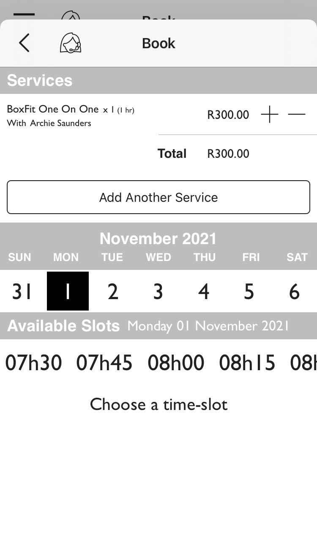The image size is (317, 550).
Task: Pick Wednesday 3 as booking date
Action: (158, 291)
